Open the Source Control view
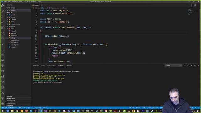The image size is (201, 113). tap(3, 17)
